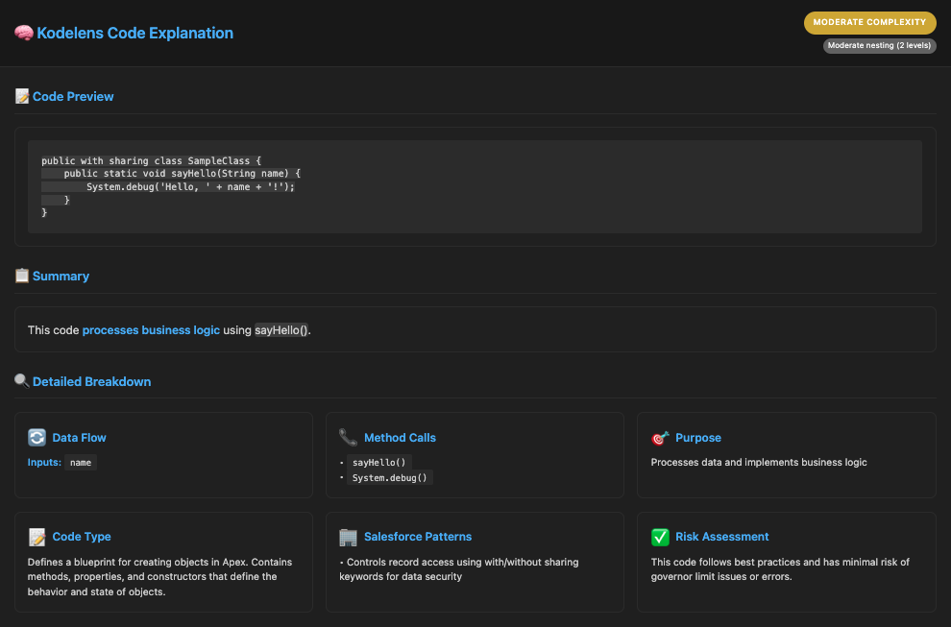Click the Salesforce Patterns card heading
Screen dimensions: 951x627
pyautogui.click(x=418, y=537)
